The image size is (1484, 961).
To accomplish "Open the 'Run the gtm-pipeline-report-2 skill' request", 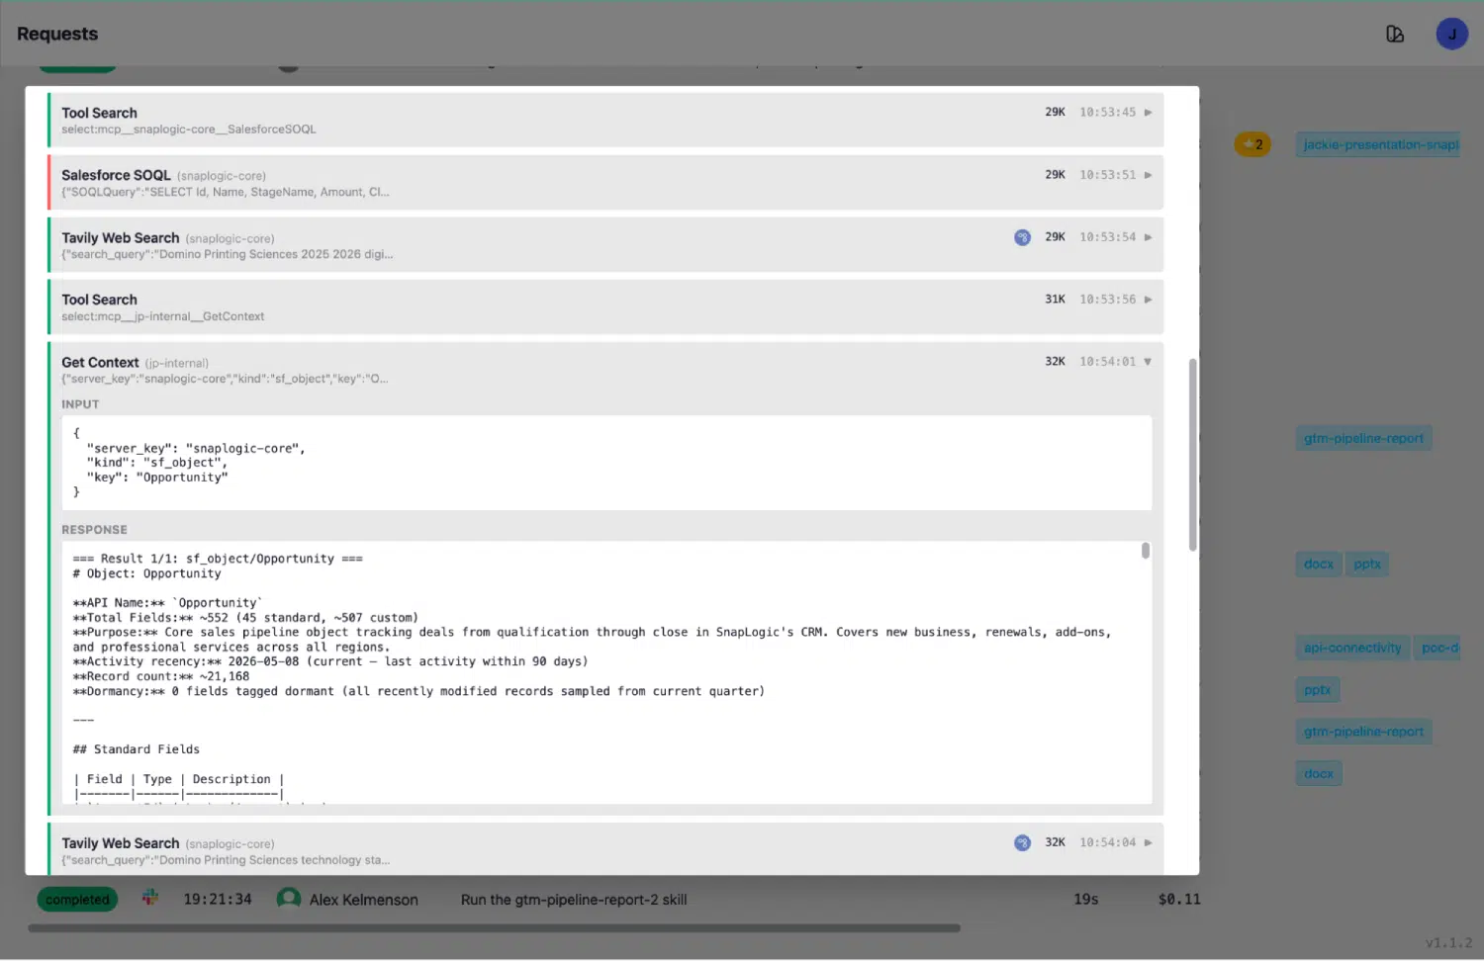I will click(574, 900).
